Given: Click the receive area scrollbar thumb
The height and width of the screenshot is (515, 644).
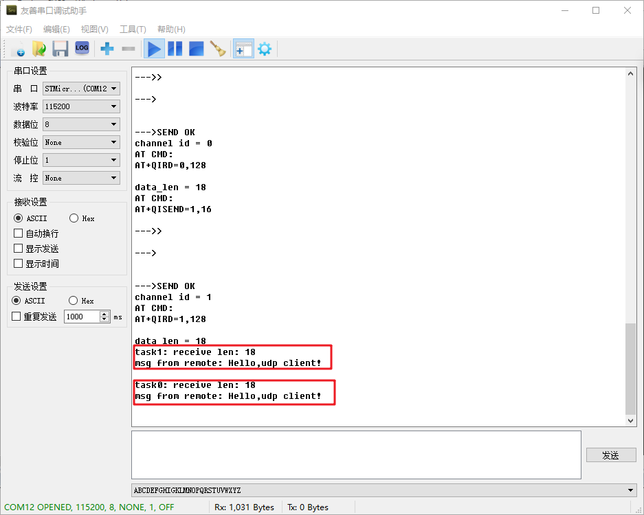Looking at the screenshot, I should coord(630,369).
